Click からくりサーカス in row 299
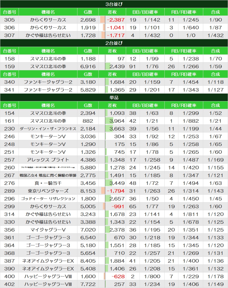The image size is (228, 288). pyautogui.click(x=48, y=206)
